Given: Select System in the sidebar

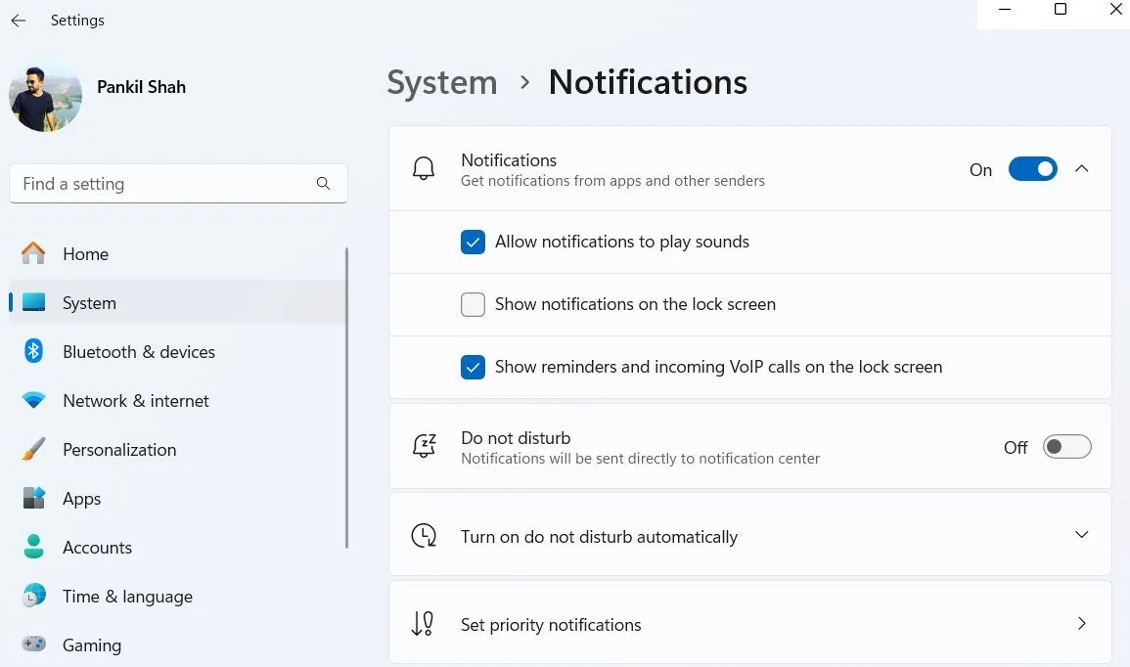Looking at the screenshot, I should pos(177,302).
